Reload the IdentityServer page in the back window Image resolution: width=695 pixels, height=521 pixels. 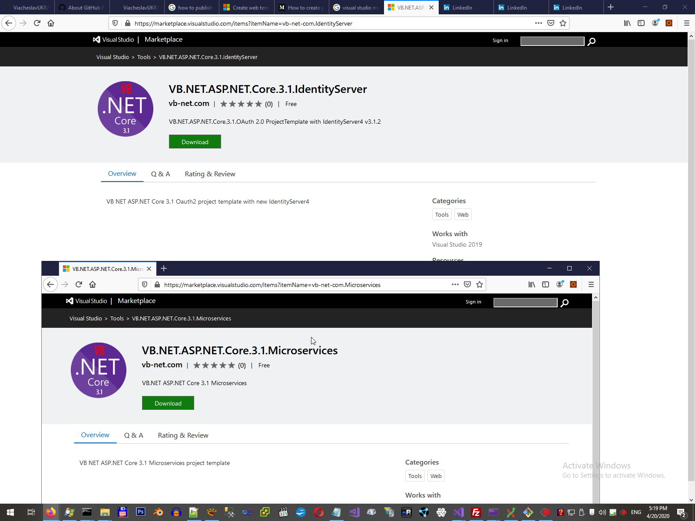[37, 23]
